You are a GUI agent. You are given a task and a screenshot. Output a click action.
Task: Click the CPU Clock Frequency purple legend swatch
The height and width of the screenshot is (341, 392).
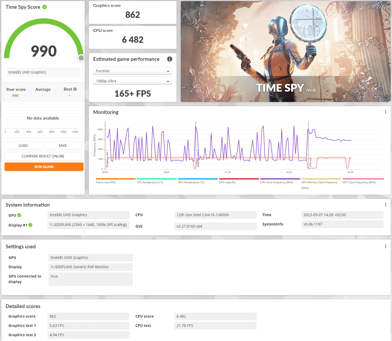point(280,179)
